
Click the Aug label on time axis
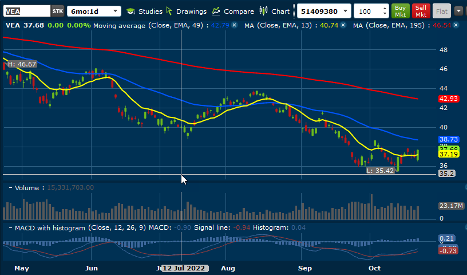click(228, 268)
